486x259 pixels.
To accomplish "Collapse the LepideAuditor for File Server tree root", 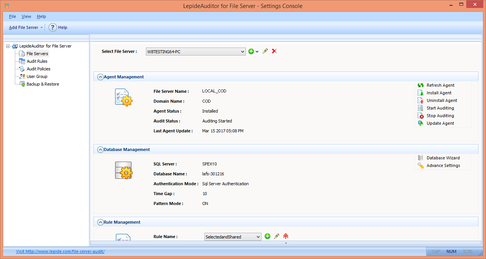I will point(8,46).
